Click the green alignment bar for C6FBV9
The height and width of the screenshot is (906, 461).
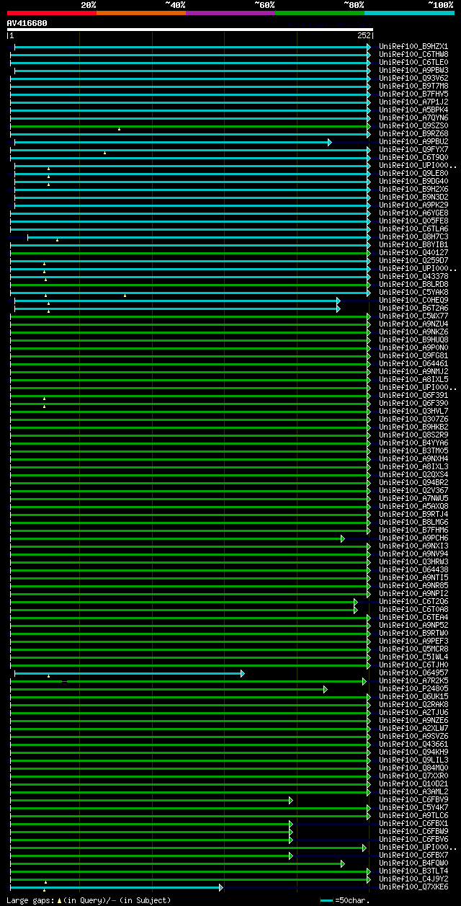151,800
